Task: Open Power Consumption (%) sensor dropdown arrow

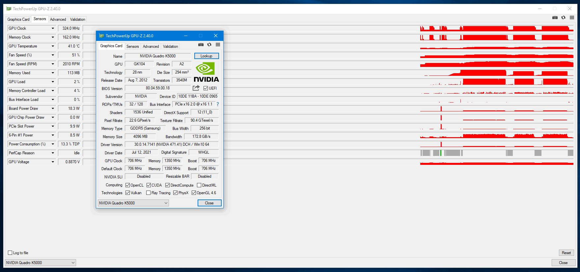Action: coord(53,144)
